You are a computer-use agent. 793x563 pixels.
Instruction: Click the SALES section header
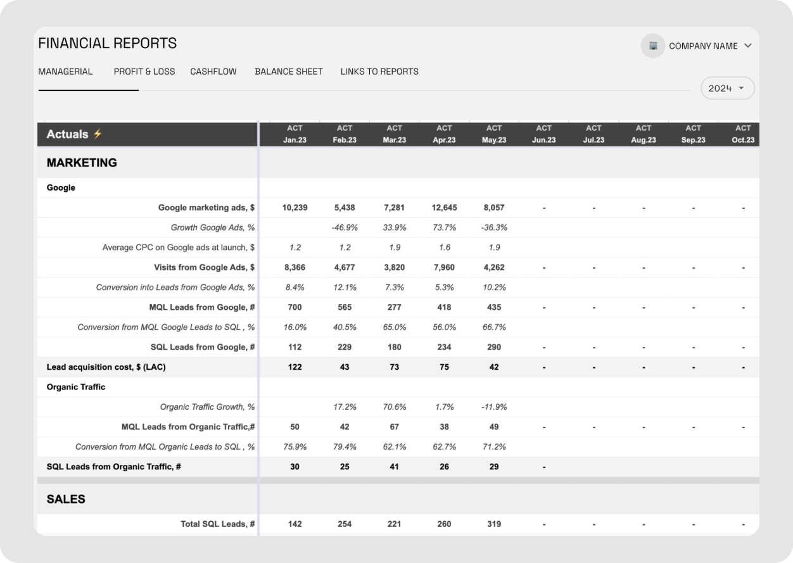pyautogui.click(x=66, y=499)
